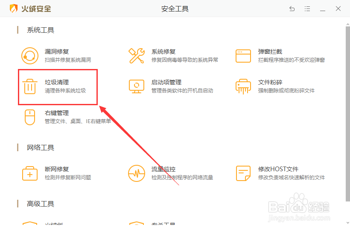
Task: Click the 火绒安全 flame shield logo
Action: (x=14, y=9)
